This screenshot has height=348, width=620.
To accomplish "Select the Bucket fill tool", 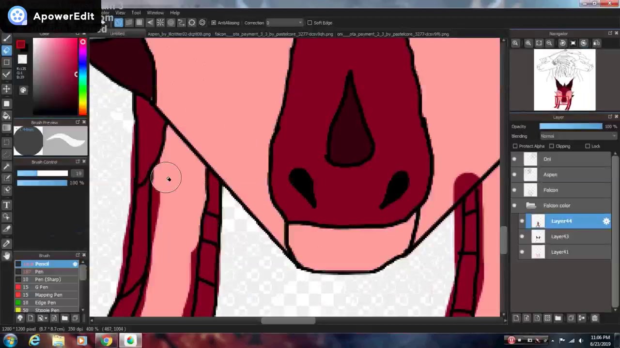I will (7, 116).
